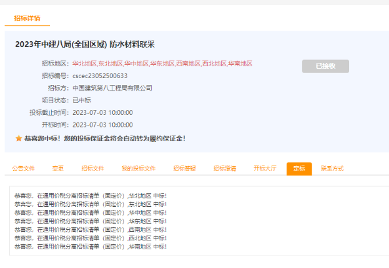The image size is (389, 268).
Task: Click the 开标时间 value 2023-07-03 10:00:00
Action: click(x=102, y=124)
